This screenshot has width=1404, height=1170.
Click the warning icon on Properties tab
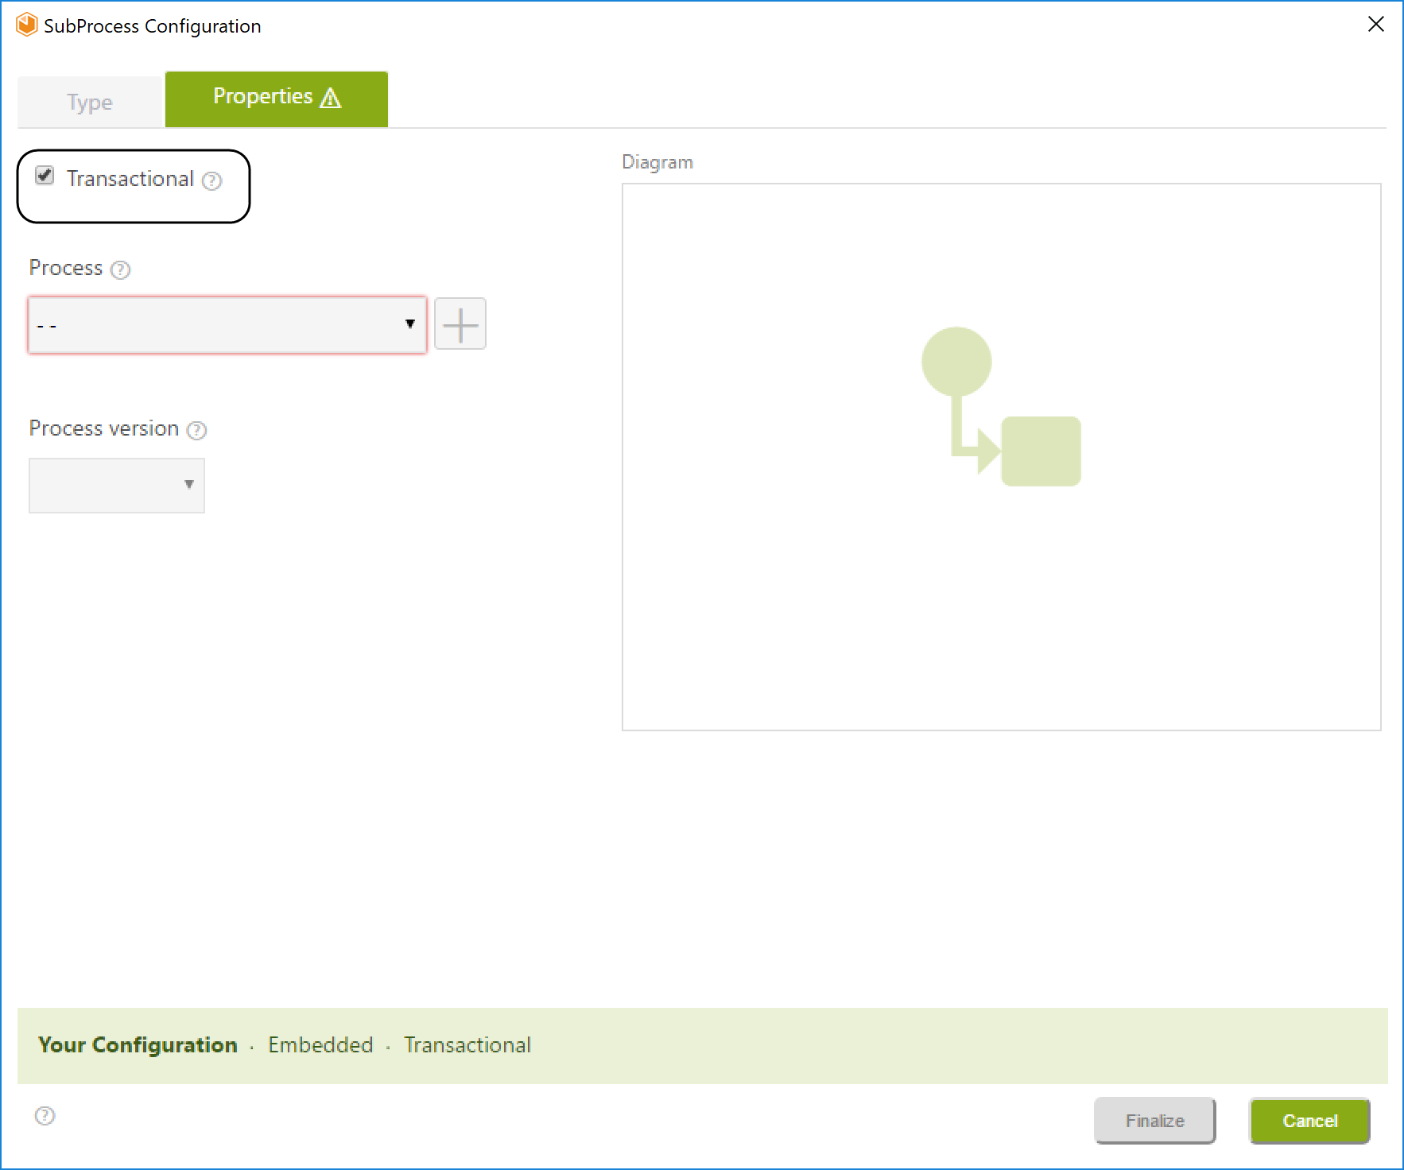[331, 98]
